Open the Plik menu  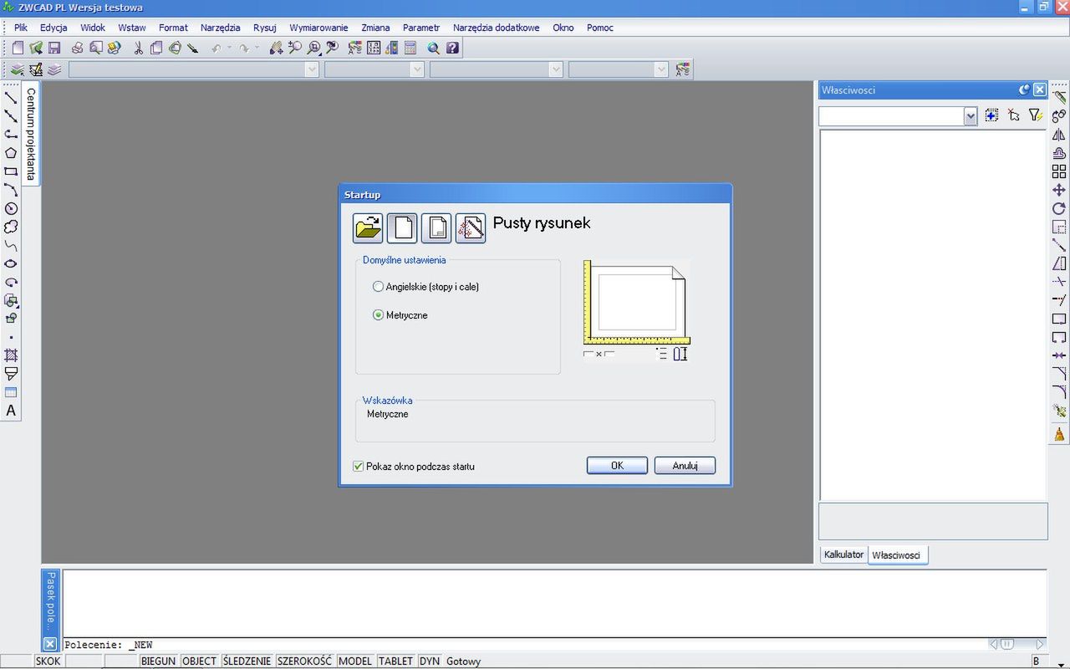21,28
